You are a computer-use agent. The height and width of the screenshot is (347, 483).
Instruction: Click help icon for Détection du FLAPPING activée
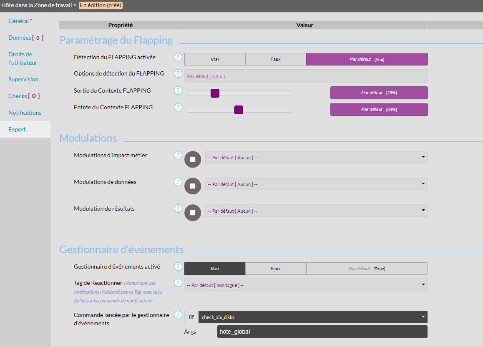tap(178, 57)
